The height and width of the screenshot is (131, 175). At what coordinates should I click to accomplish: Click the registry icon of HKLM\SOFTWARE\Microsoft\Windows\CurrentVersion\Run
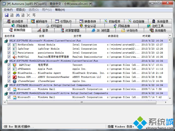(x=6, y=41)
